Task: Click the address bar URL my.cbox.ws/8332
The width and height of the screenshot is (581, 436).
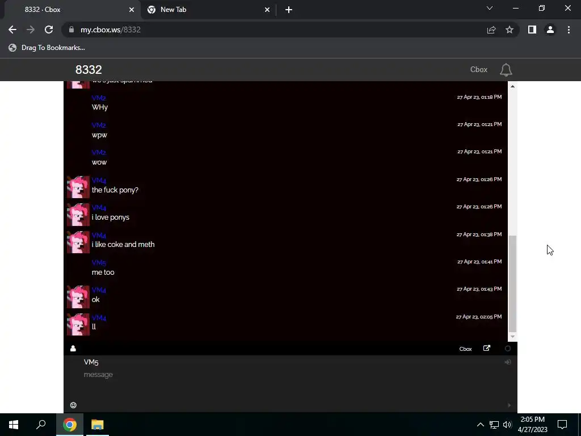Action: (111, 30)
